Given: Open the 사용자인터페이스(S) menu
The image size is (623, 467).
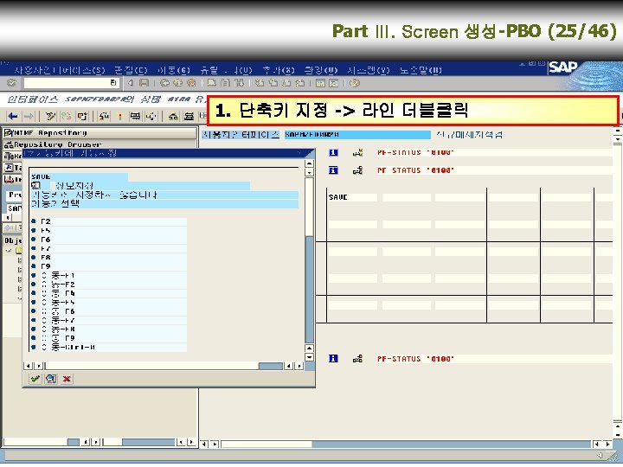Looking at the screenshot, I should point(60,71).
